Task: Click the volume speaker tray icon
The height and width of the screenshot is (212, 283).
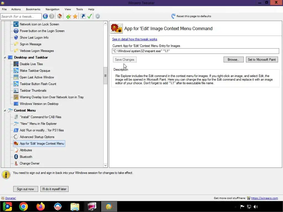Action: point(256,206)
